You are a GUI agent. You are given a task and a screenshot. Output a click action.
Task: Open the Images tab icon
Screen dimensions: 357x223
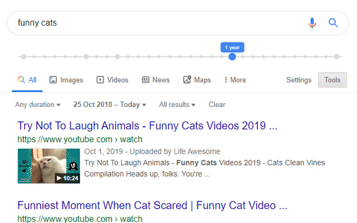53,80
